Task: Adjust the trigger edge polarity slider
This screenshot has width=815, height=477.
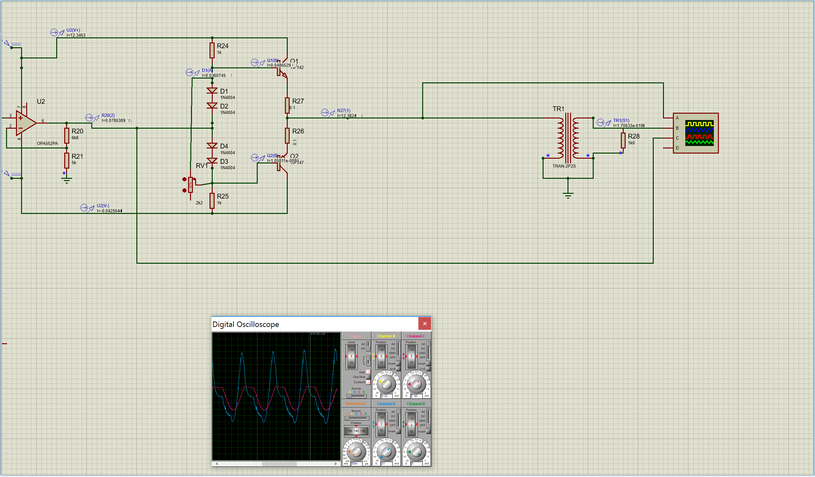Action: (x=368, y=360)
